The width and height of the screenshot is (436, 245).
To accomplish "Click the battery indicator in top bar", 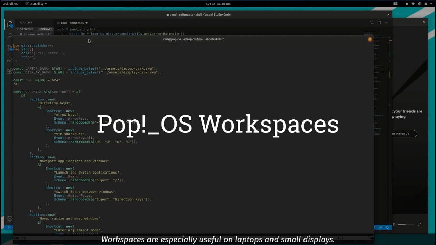I will point(425,4).
